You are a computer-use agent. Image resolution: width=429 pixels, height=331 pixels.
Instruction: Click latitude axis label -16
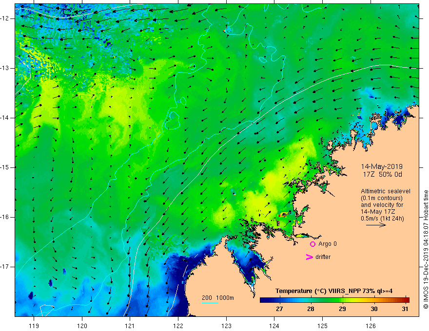[x=5, y=217]
